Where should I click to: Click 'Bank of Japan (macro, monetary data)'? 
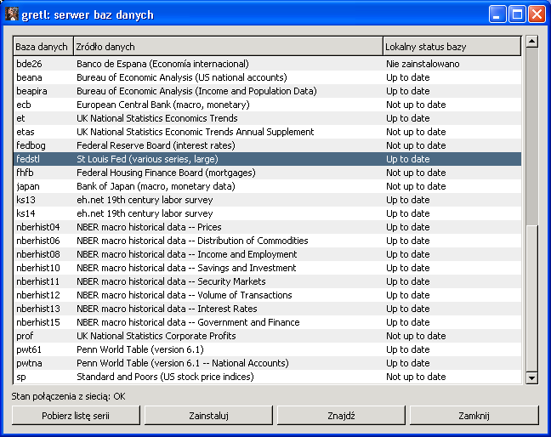pyautogui.click(x=156, y=186)
